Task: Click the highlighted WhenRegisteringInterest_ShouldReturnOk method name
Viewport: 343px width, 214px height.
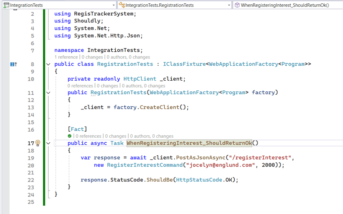Action: pyautogui.click(x=189, y=143)
